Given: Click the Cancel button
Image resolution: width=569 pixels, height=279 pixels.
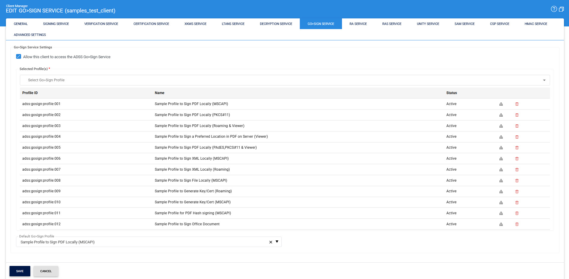Looking at the screenshot, I should (x=46, y=271).
